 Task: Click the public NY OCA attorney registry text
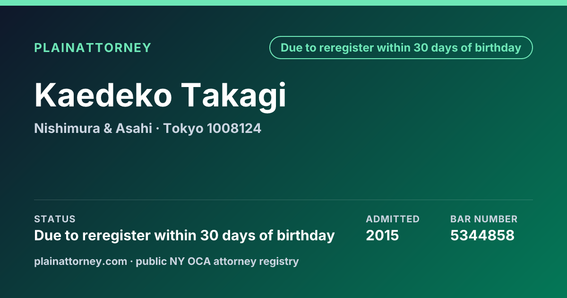pyautogui.click(x=217, y=262)
